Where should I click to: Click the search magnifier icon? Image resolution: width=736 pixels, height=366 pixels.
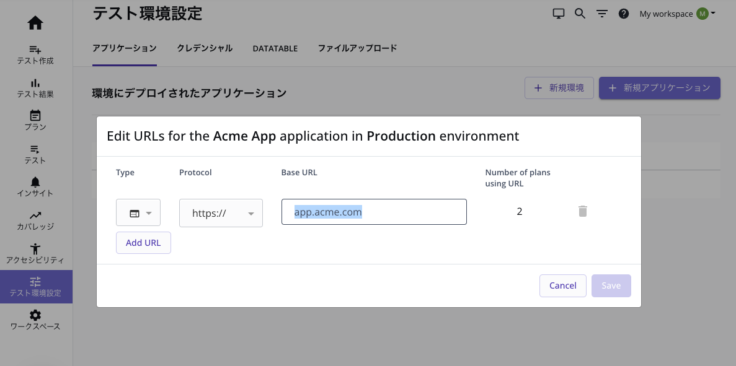coord(580,14)
